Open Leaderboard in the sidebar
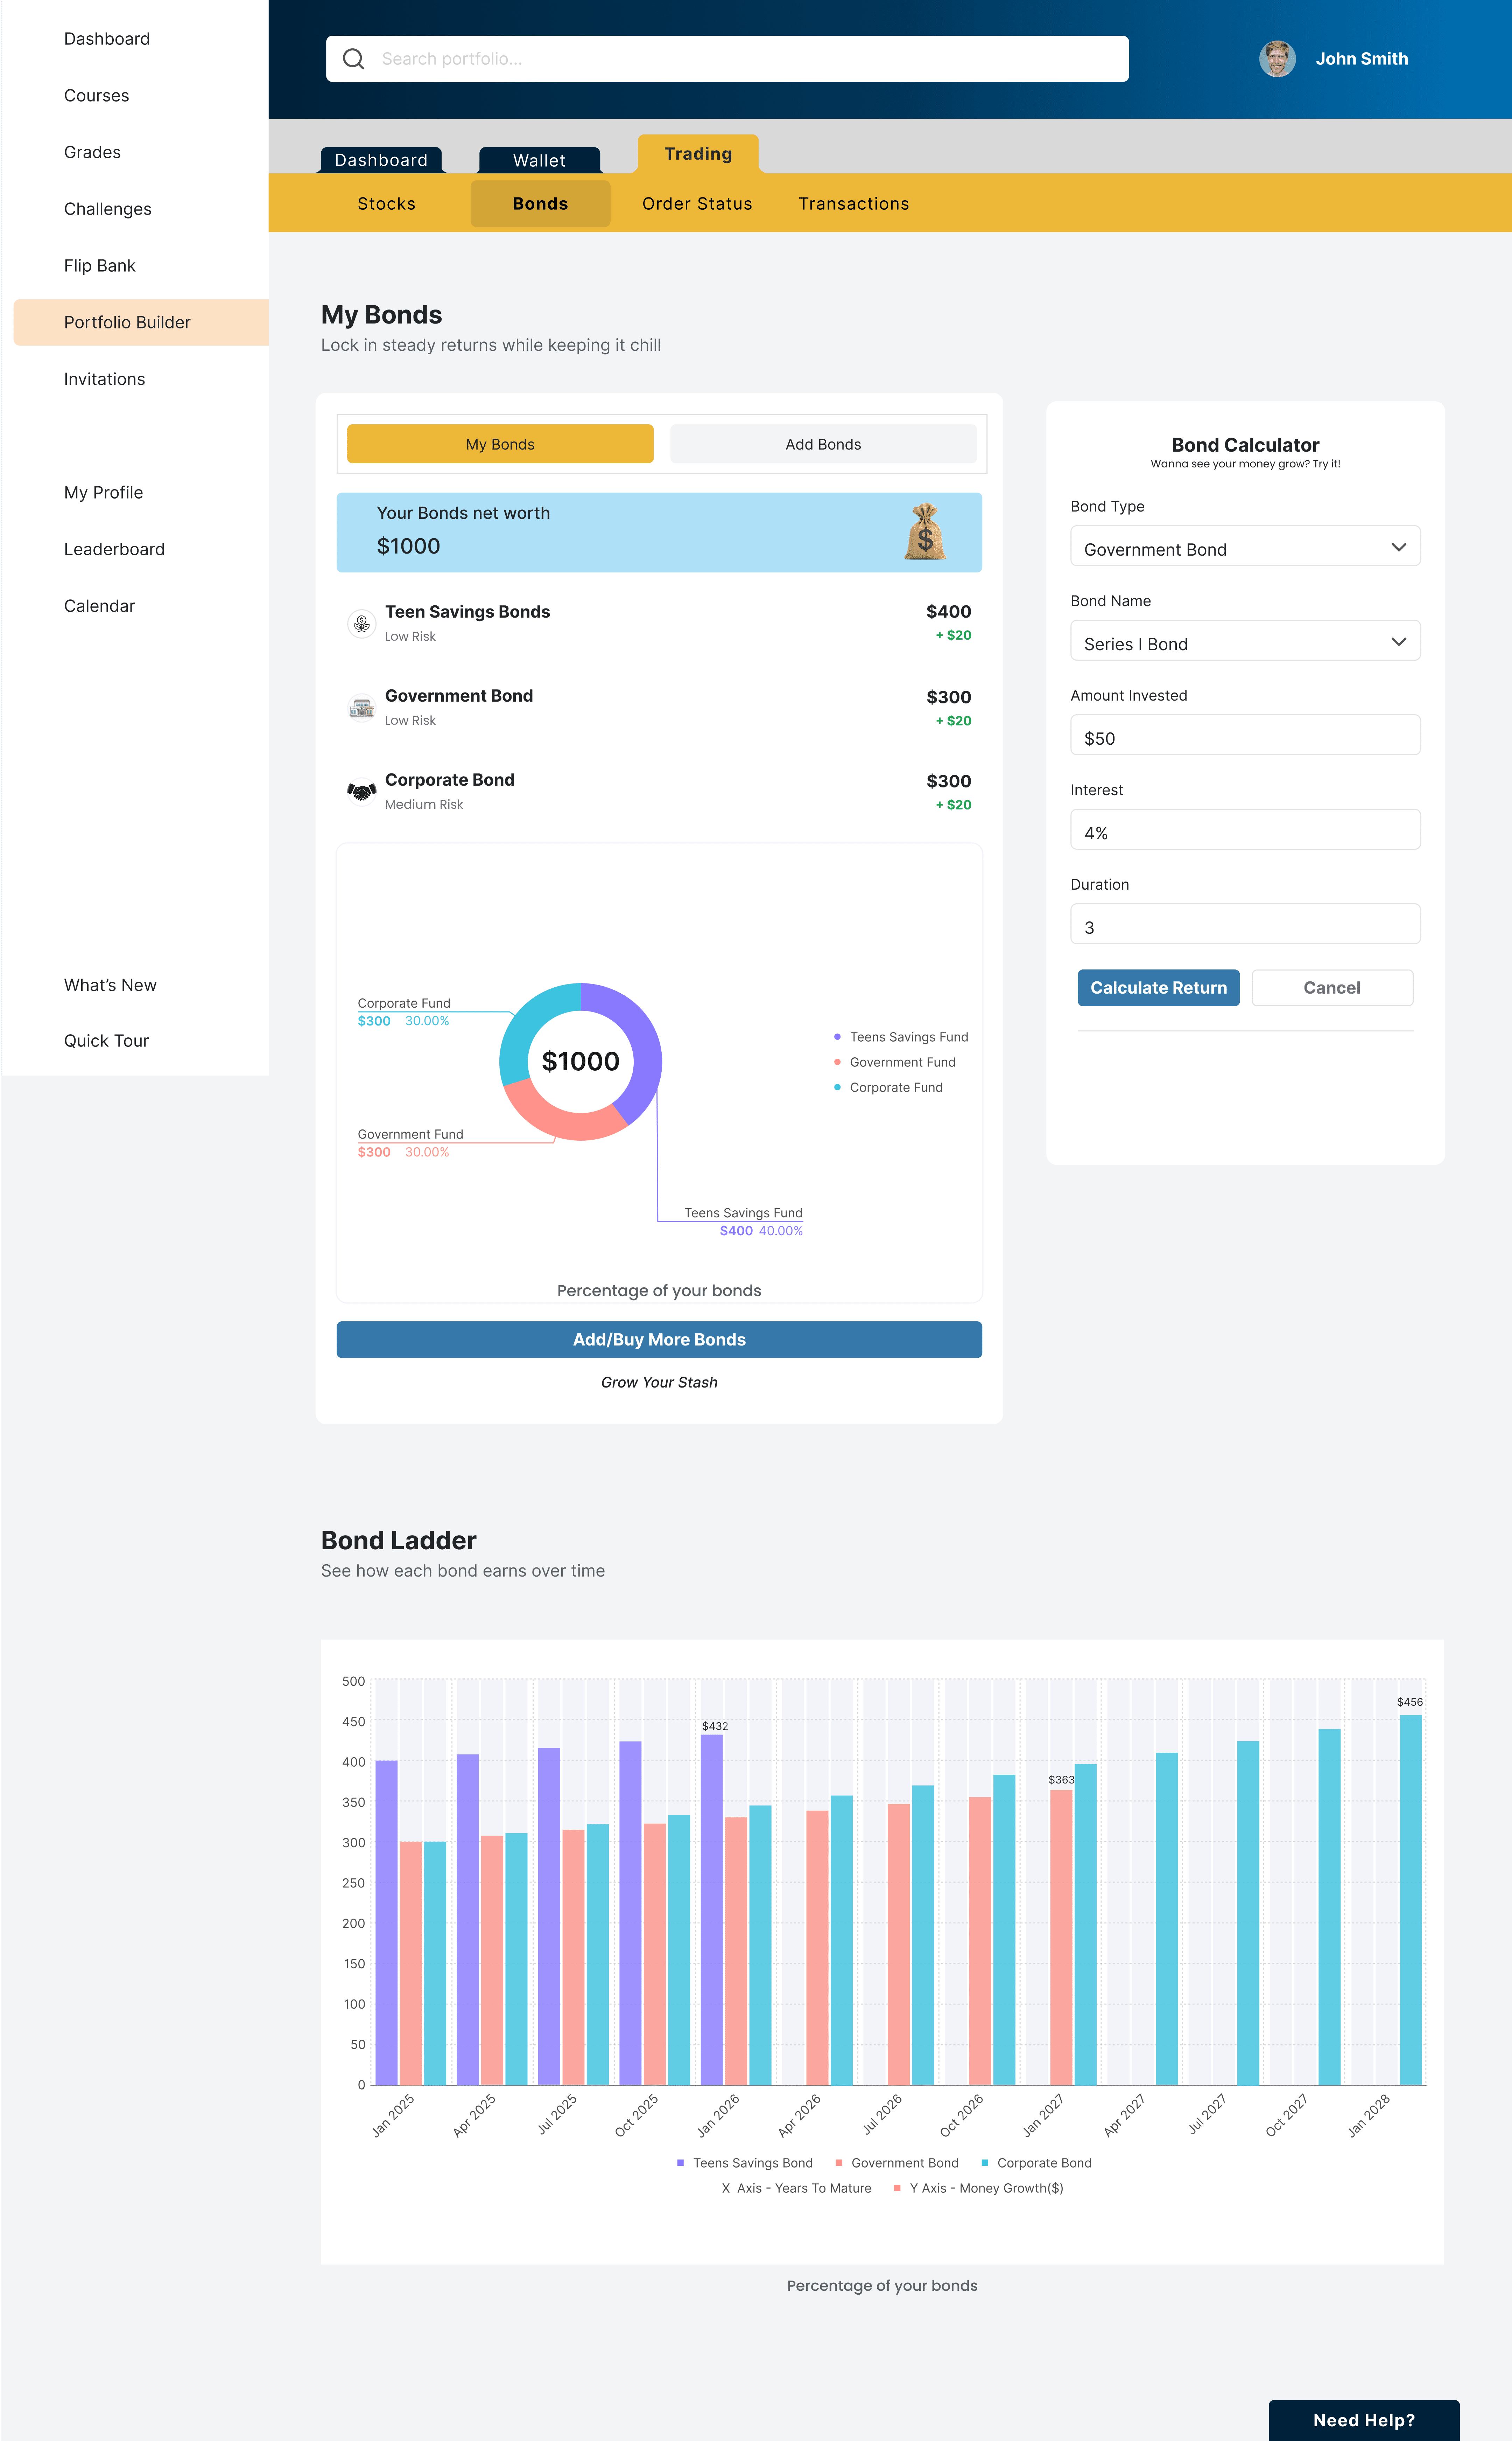The width and height of the screenshot is (1512, 2441). click(x=114, y=549)
